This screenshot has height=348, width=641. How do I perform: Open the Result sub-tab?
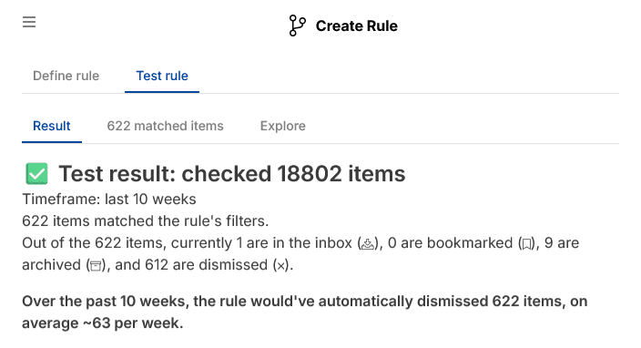pos(52,126)
